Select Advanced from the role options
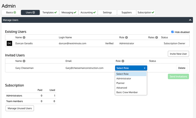Viewport: 196px width, 118px height. click(122, 88)
